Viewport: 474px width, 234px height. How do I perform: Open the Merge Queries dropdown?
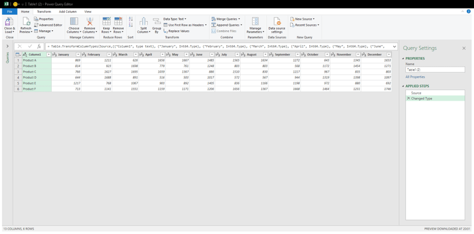(226, 19)
